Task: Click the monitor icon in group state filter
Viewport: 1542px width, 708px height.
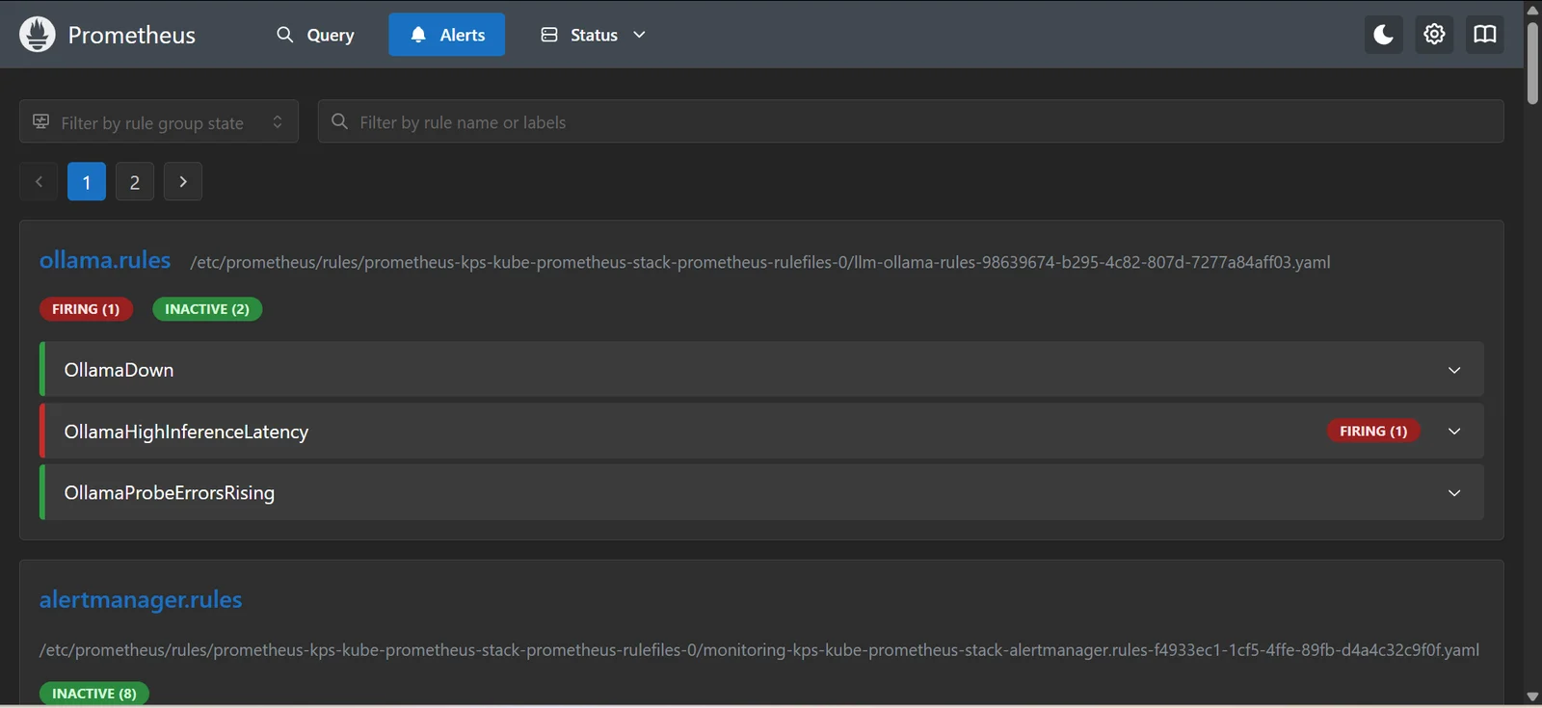Action: (x=41, y=121)
